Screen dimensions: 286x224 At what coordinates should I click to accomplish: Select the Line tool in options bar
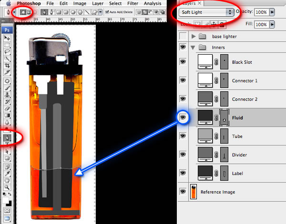pos(88,11)
